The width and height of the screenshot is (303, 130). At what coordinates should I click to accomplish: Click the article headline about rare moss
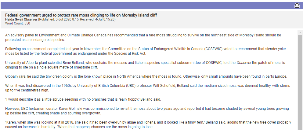(81, 15)
